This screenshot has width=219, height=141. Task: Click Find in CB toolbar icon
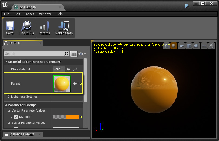point(26,28)
